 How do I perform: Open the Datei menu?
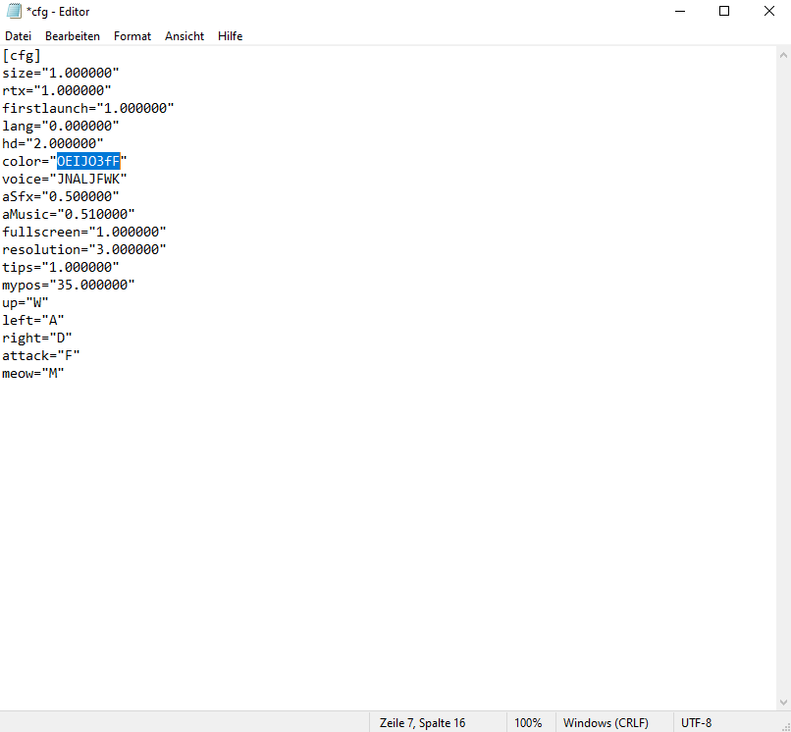(19, 36)
